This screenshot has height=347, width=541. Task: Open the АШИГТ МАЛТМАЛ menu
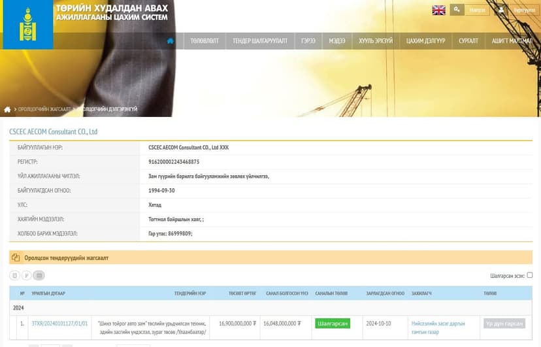[512, 41]
